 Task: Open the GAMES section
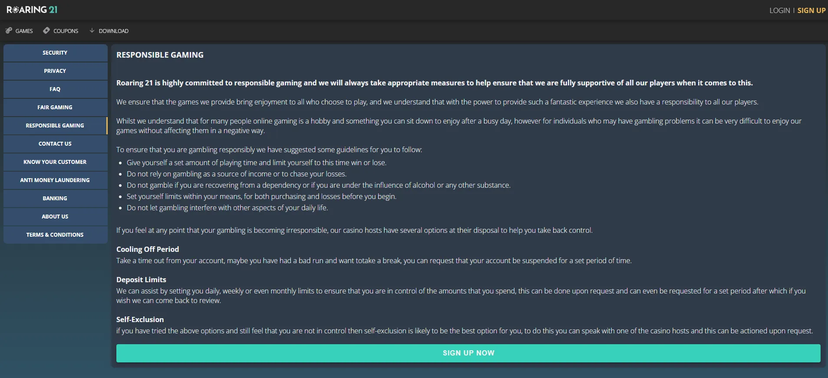[x=24, y=31]
